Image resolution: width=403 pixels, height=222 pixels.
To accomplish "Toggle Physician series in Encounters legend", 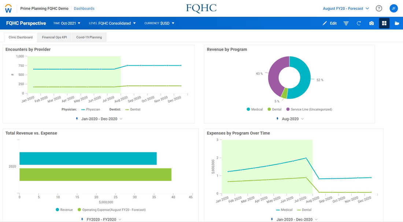I will [90, 109].
